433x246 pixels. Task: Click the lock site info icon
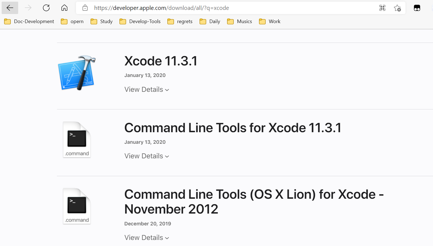pos(85,8)
